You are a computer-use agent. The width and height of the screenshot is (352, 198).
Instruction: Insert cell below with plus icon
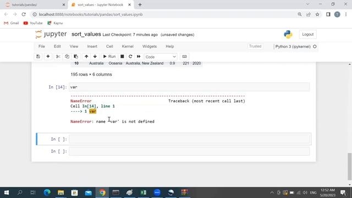(x=48, y=57)
